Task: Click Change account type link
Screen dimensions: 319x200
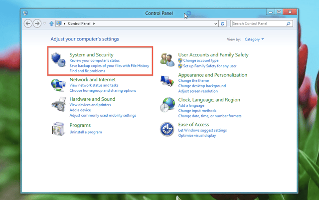Action: click(x=201, y=60)
